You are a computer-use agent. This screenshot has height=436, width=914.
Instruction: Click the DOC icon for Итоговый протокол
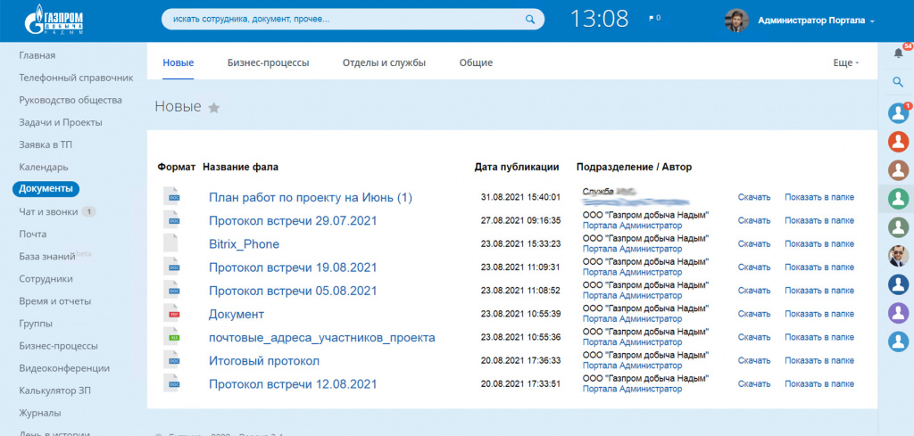click(x=170, y=359)
